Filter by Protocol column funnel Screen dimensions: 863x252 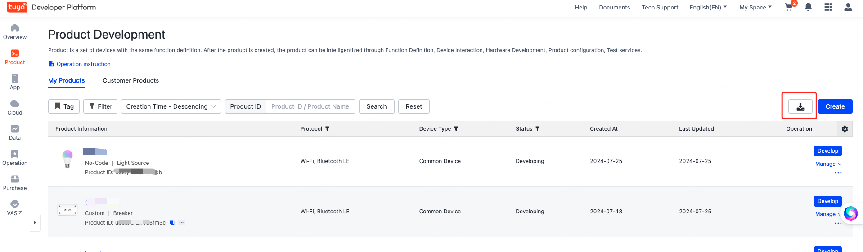click(x=327, y=129)
